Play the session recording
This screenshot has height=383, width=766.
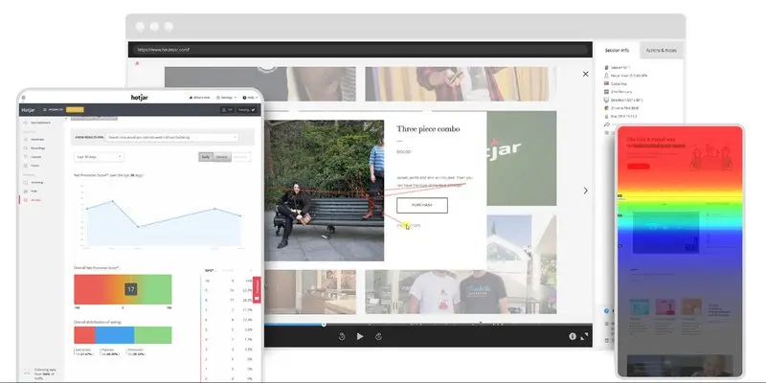[x=360, y=336]
